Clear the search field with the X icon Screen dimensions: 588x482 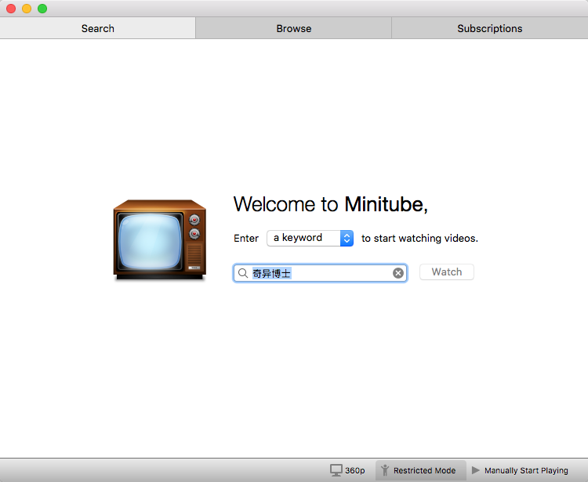click(x=397, y=273)
